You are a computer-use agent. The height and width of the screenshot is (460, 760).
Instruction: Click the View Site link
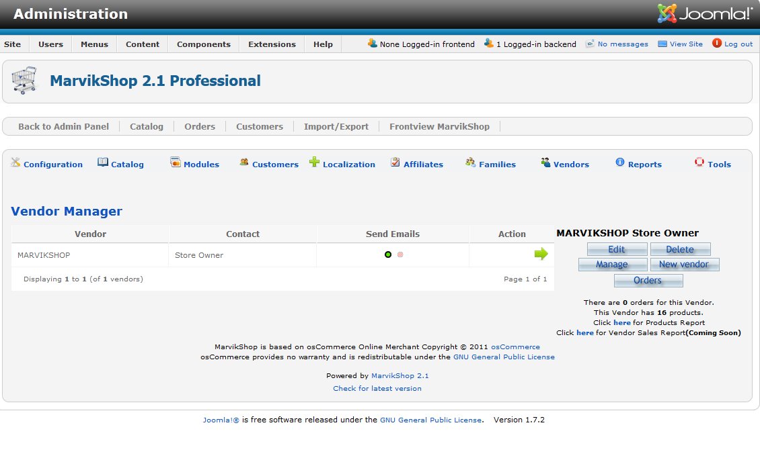click(x=686, y=44)
